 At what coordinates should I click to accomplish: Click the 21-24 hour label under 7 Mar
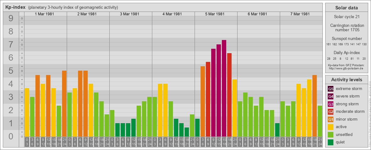[320, 142]
